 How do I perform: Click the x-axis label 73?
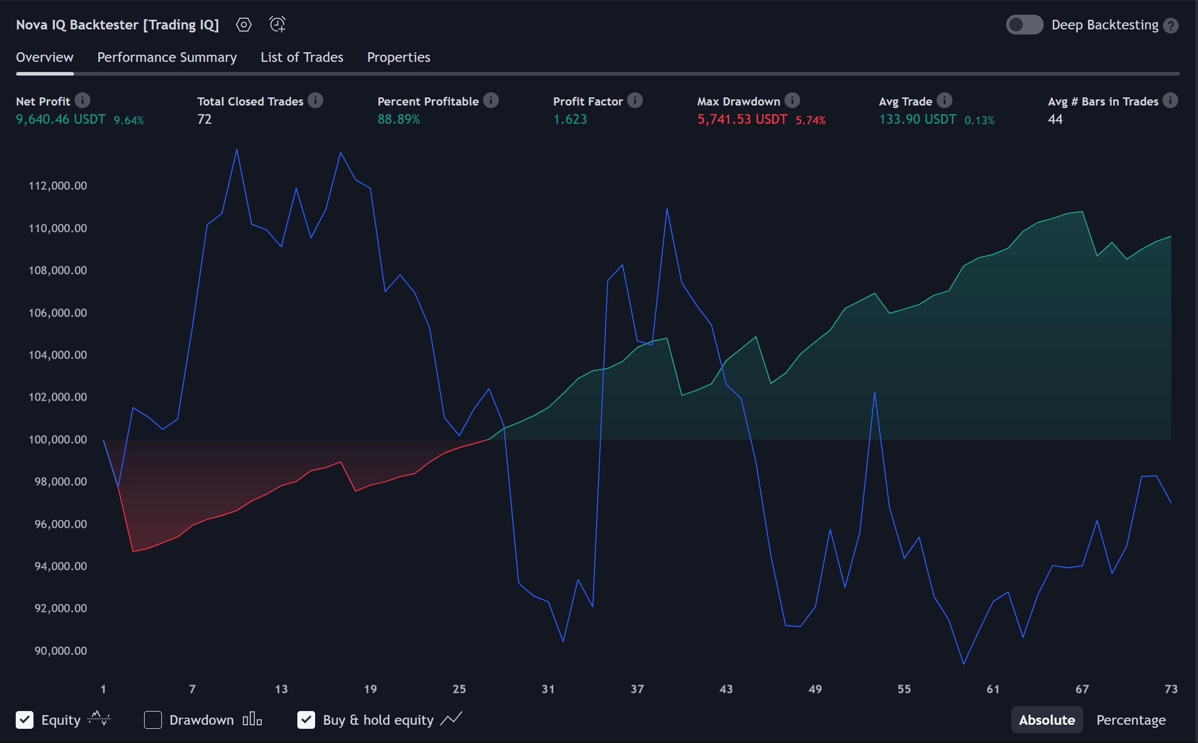click(x=1171, y=689)
